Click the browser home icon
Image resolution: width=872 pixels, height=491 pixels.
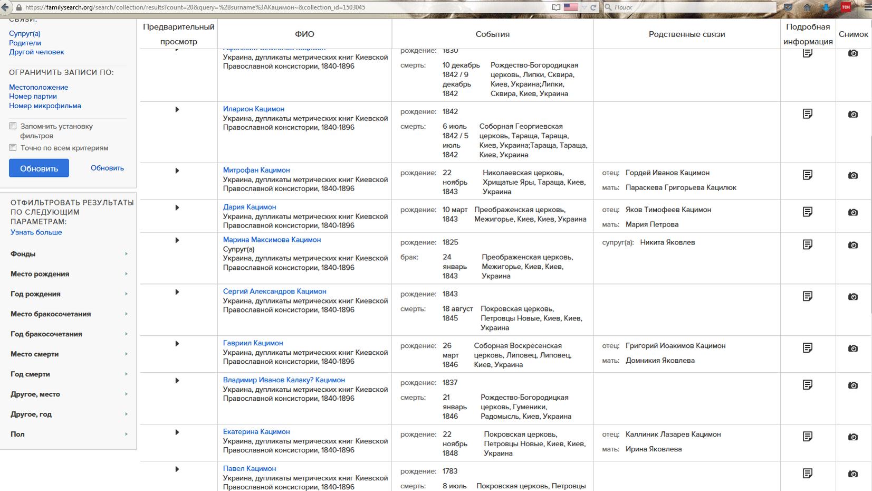807,7
